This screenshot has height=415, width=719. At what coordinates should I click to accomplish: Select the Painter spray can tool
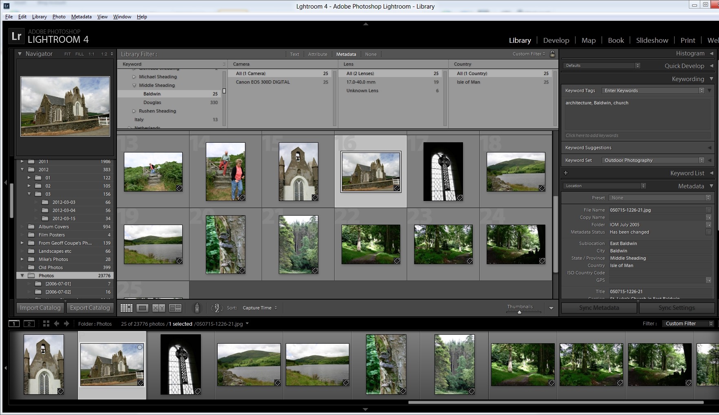pyautogui.click(x=197, y=308)
